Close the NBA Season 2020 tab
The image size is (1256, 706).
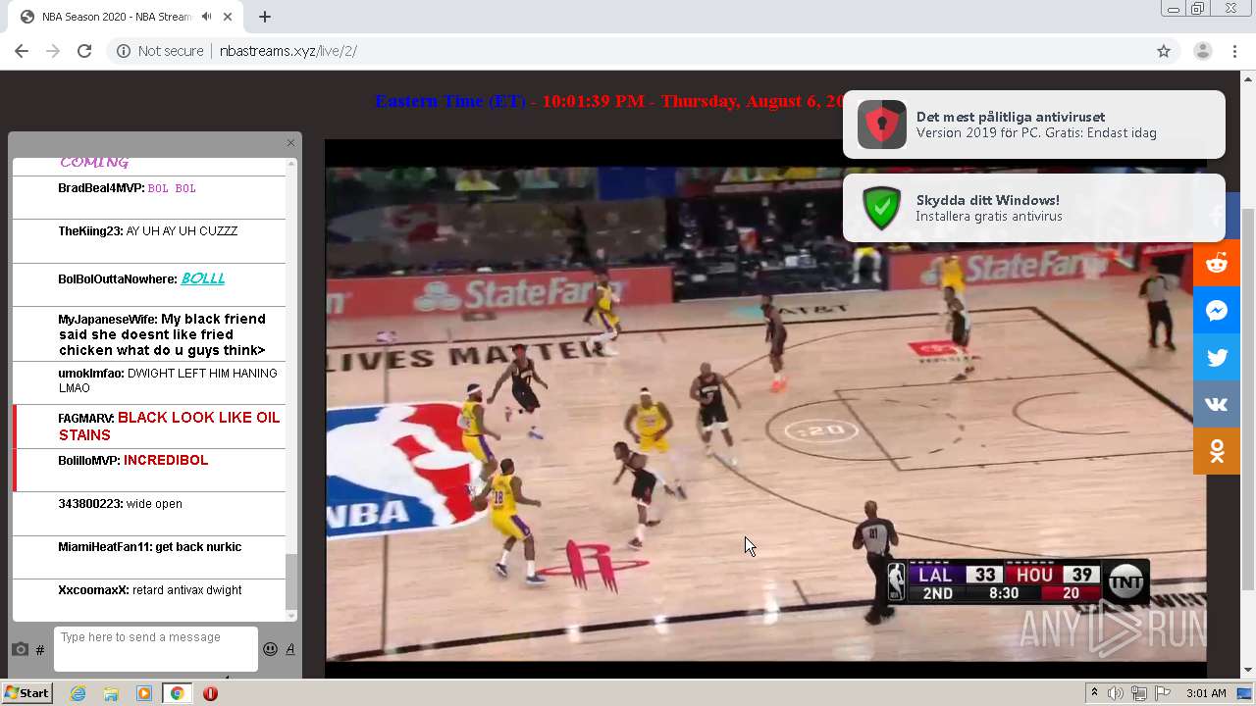(x=229, y=17)
